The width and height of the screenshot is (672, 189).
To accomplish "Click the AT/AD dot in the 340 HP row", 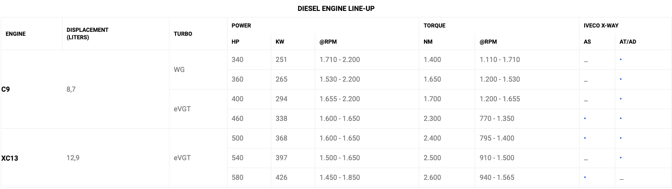I will tap(620, 59).
